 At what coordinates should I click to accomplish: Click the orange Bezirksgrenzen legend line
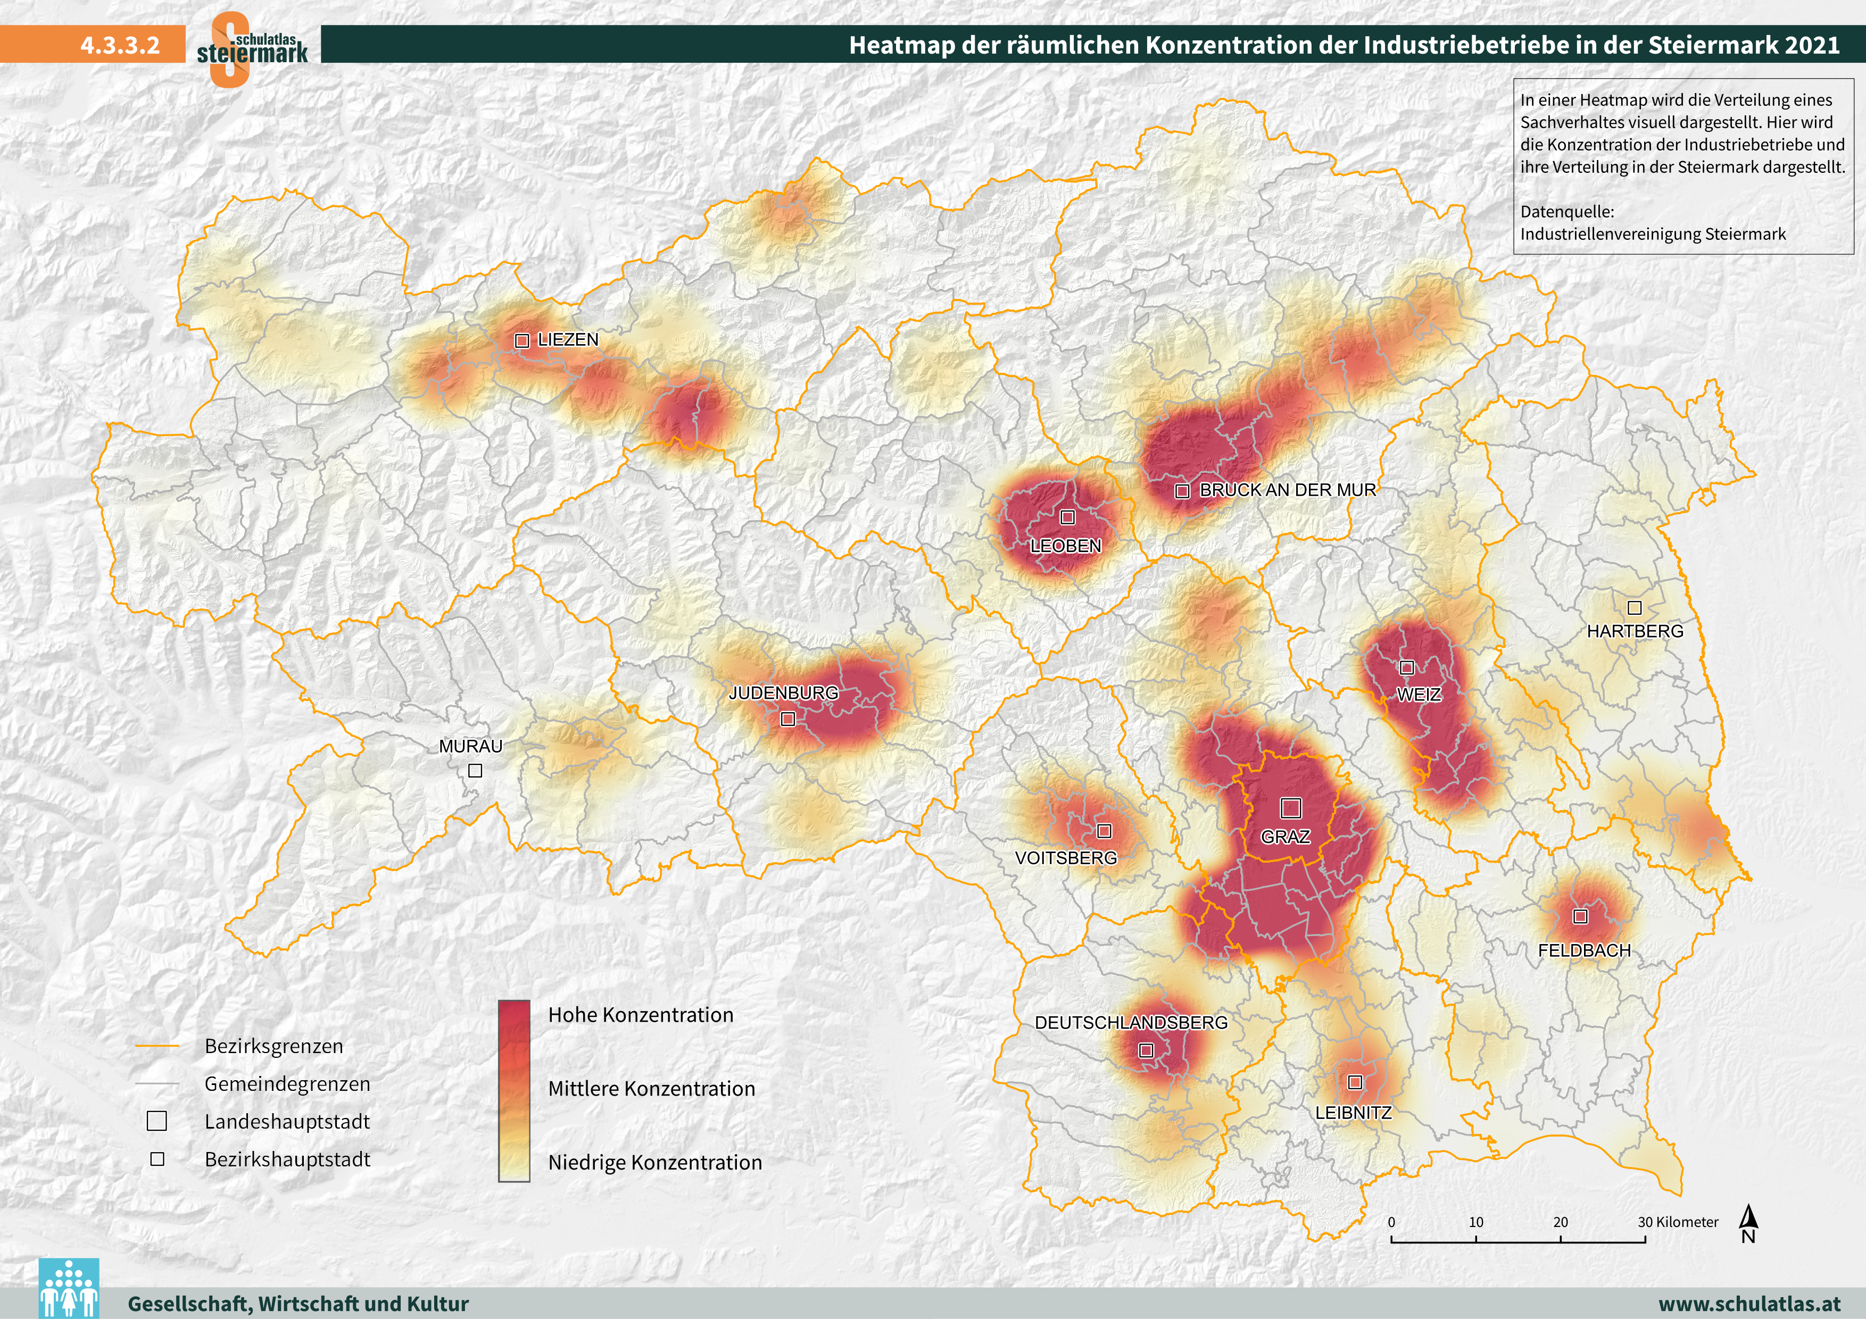coord(157,1046)
